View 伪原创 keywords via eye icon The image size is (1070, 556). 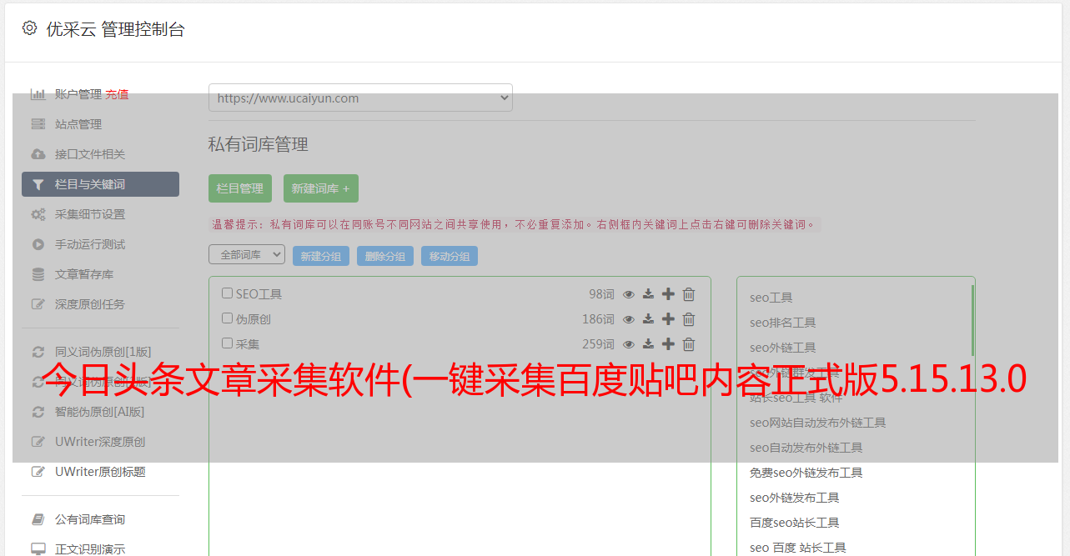coord(629,319)
